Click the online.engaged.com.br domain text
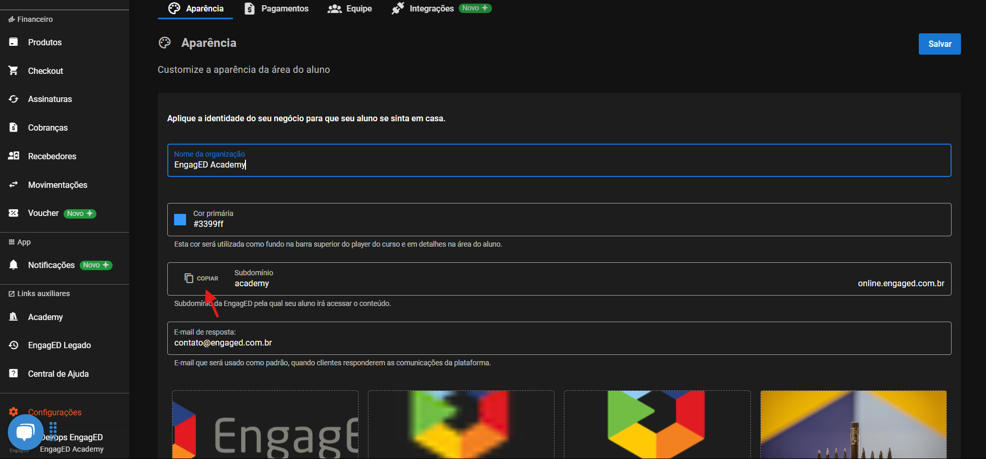 coord(901,283)
